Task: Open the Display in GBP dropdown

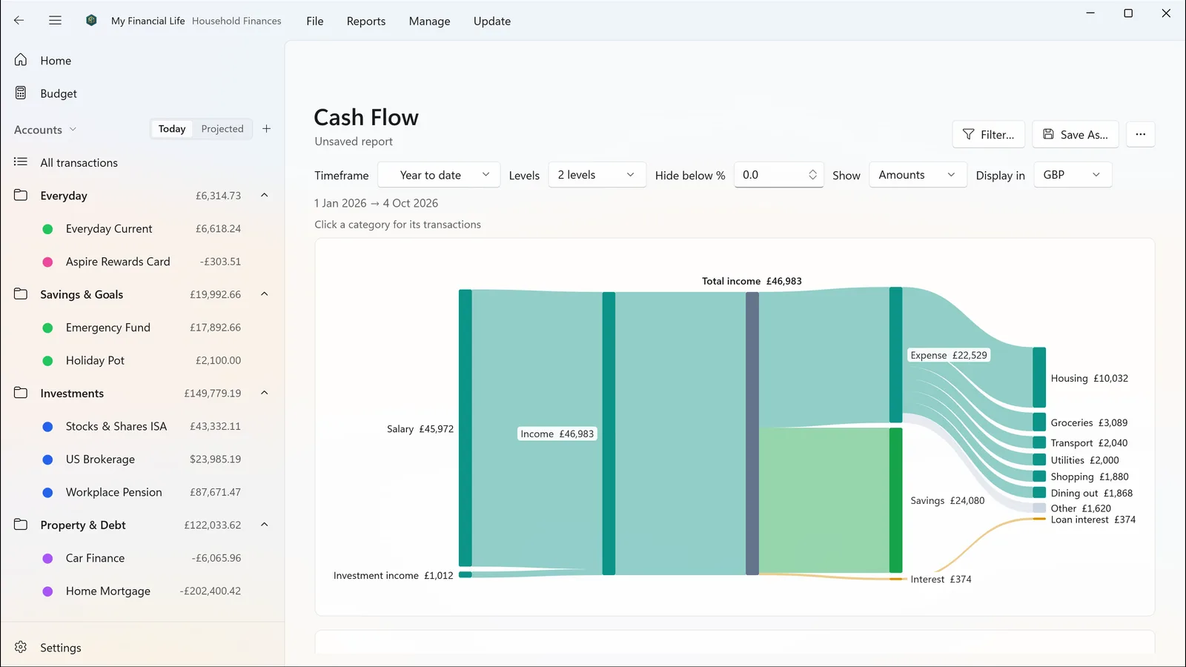Action: [x=1073, y=175]
